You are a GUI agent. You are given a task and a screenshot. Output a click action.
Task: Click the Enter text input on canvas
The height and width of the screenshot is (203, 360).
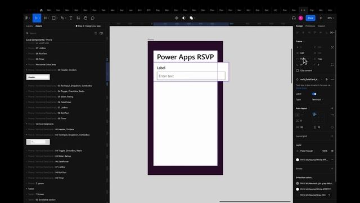[x=191, y=76]
